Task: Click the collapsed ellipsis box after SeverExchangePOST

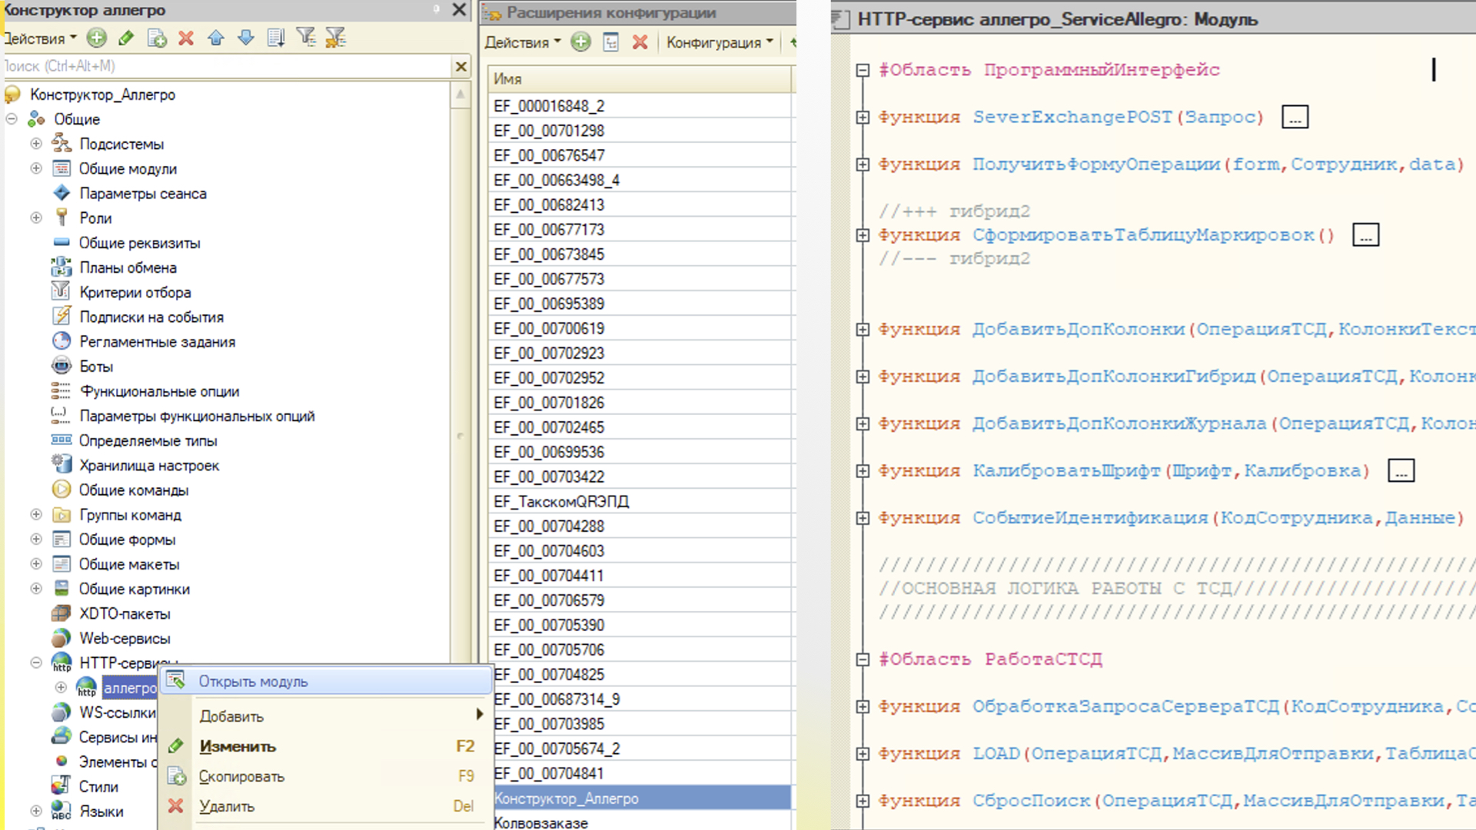Action: click(x=1295, y=118)
